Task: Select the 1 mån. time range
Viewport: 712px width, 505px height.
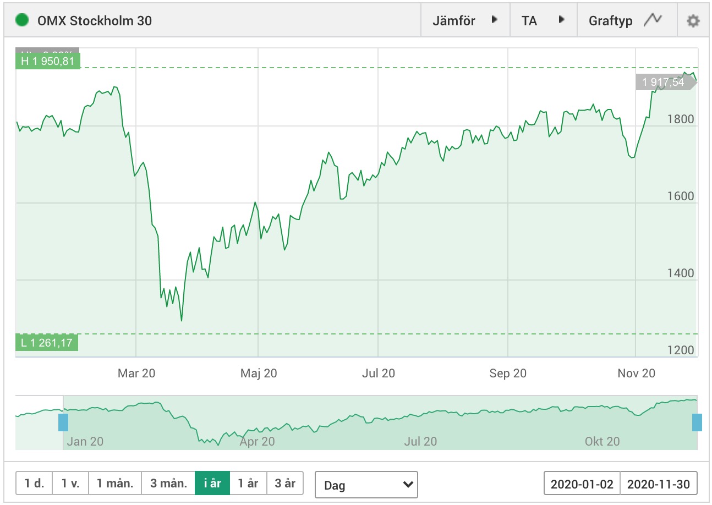Action: tap(115, 484)
